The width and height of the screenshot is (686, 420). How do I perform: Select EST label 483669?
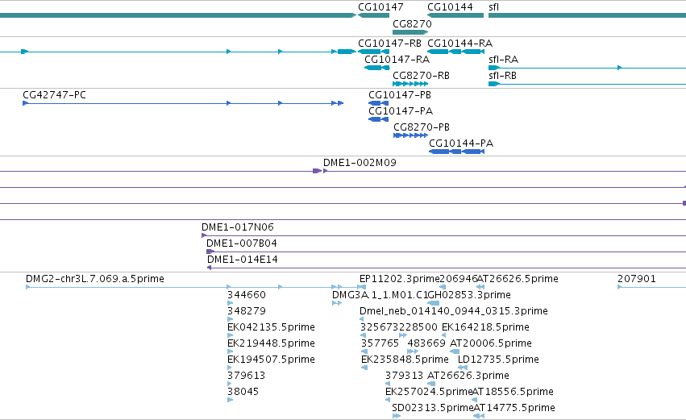[426, 343]
